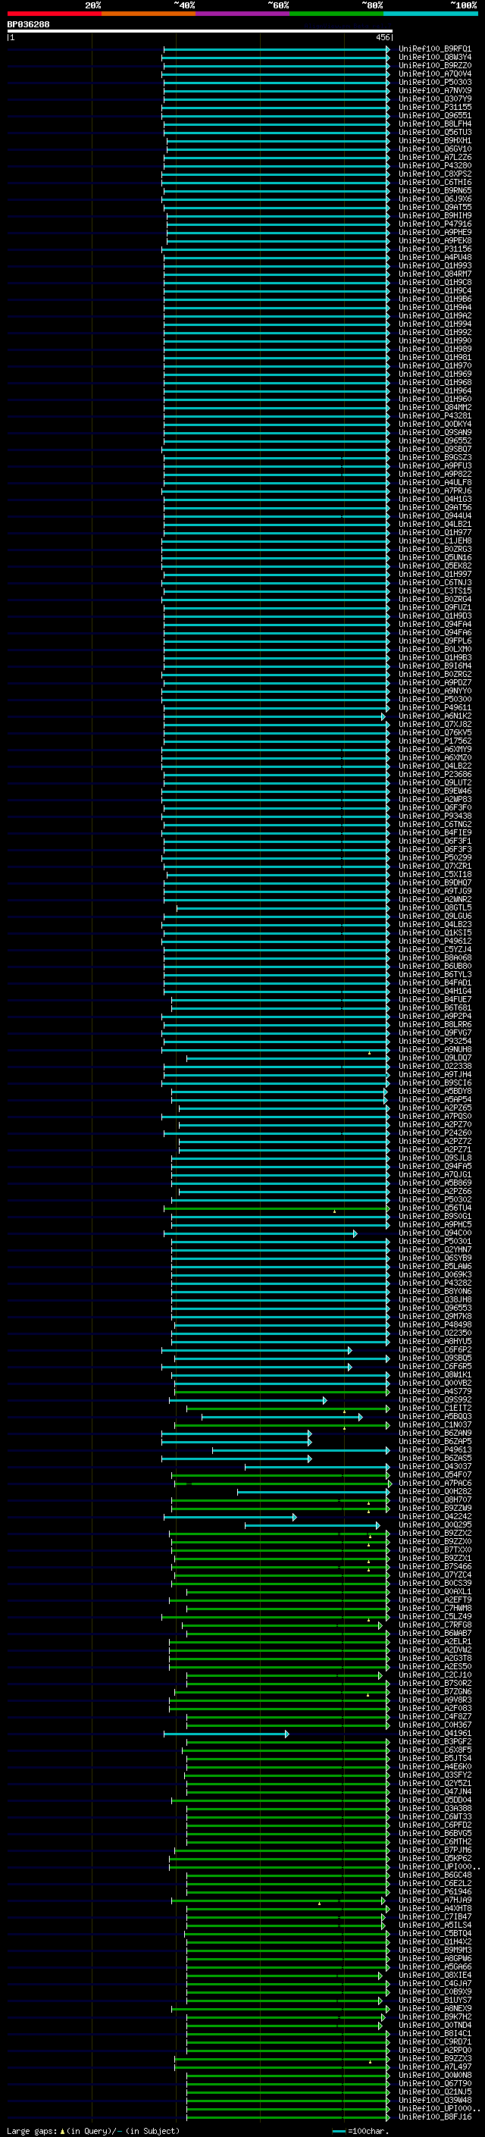Open hit UniRef100_Q54F07

pos(434,1475)
